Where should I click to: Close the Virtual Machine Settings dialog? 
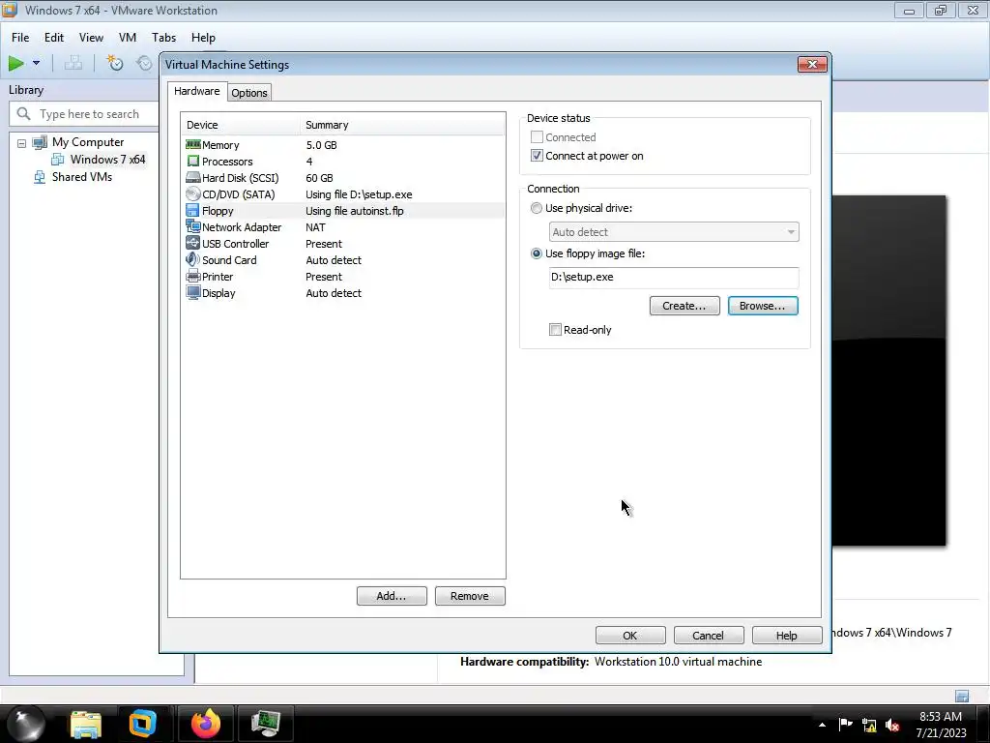tap(812, 64)
